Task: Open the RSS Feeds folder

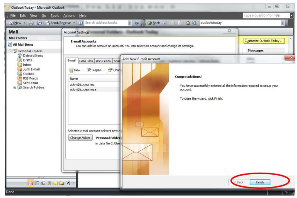Action: tap(30, 78)
